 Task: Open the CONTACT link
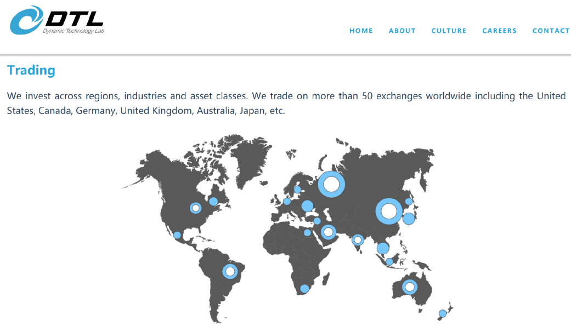point(551,31)
